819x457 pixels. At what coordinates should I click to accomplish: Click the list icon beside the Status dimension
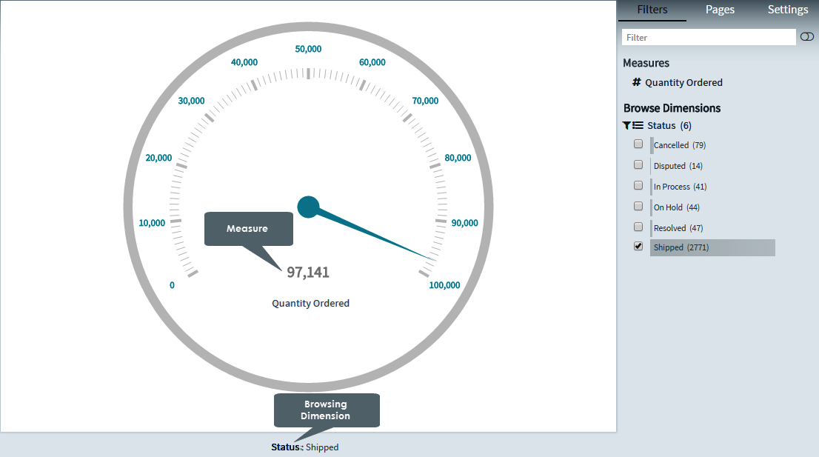tap(638, 125)
